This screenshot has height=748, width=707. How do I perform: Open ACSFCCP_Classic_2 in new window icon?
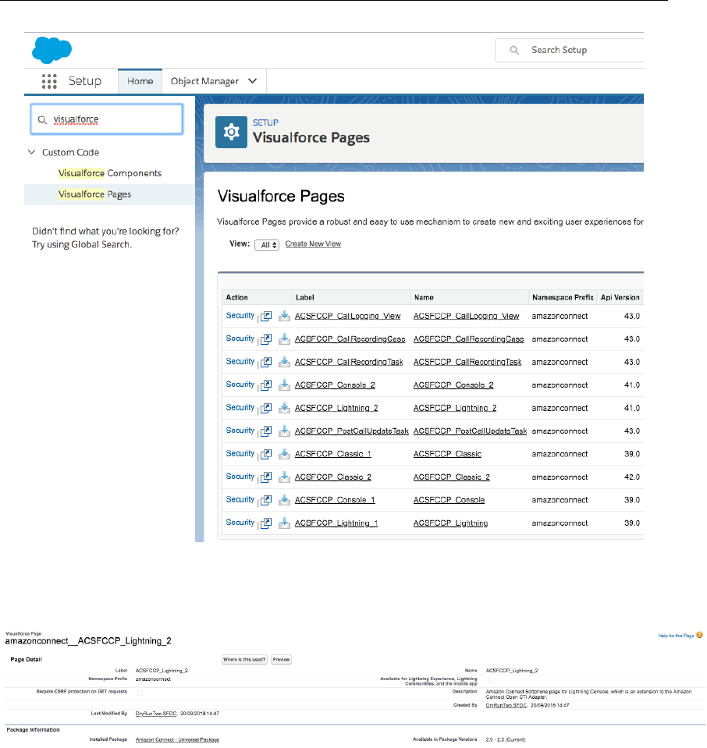[x=266, y=477]
